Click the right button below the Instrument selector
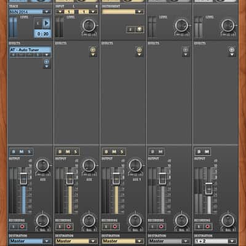Viewport: 246px width, 246px height. (139, 30)
